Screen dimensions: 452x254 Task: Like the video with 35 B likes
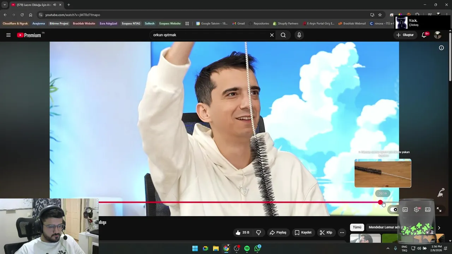tap(242, 232)
